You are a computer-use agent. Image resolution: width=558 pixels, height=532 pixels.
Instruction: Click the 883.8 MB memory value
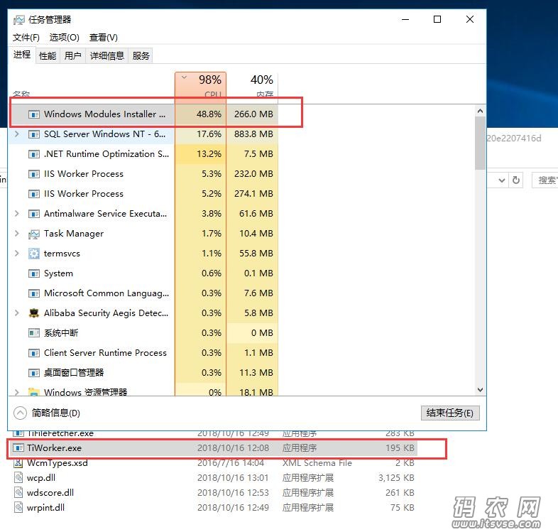pos(253,134)
